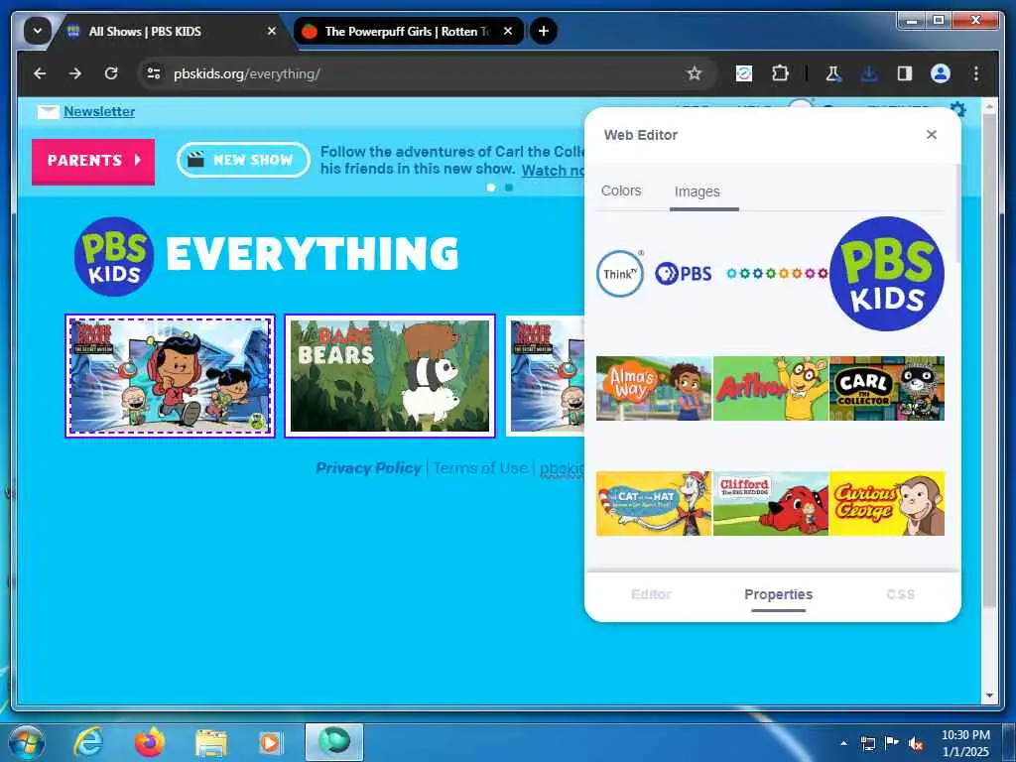The width and height of the screenshot is (1016, 762).
Task: Select the second carousel dot indicator
Action: [509, 188]
